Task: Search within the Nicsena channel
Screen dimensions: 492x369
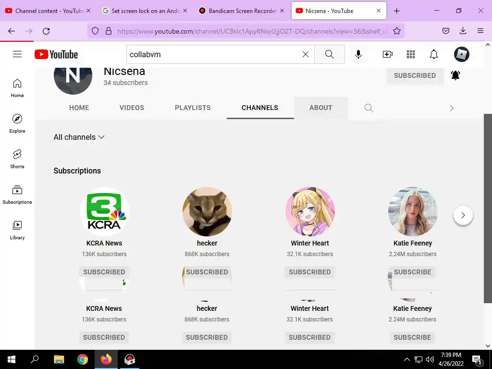Action: 369,108
